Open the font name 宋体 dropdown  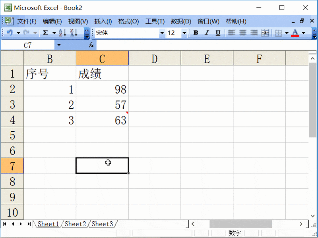coord(163,33)
